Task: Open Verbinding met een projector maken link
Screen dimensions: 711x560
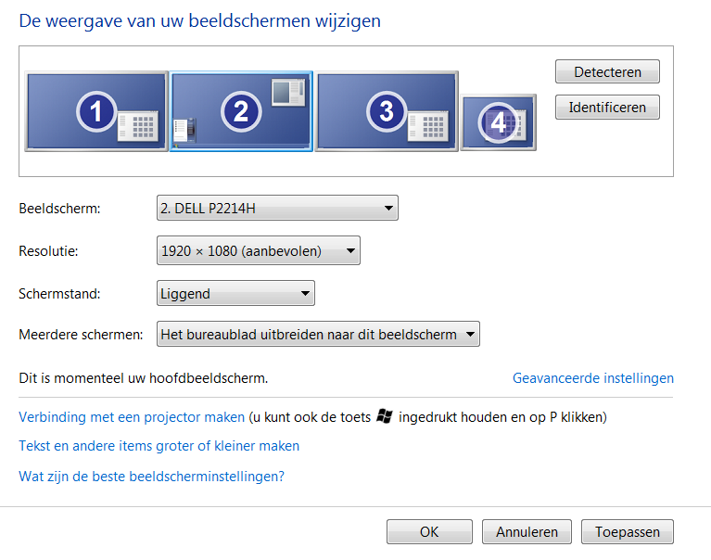Action: click(132, 416)
